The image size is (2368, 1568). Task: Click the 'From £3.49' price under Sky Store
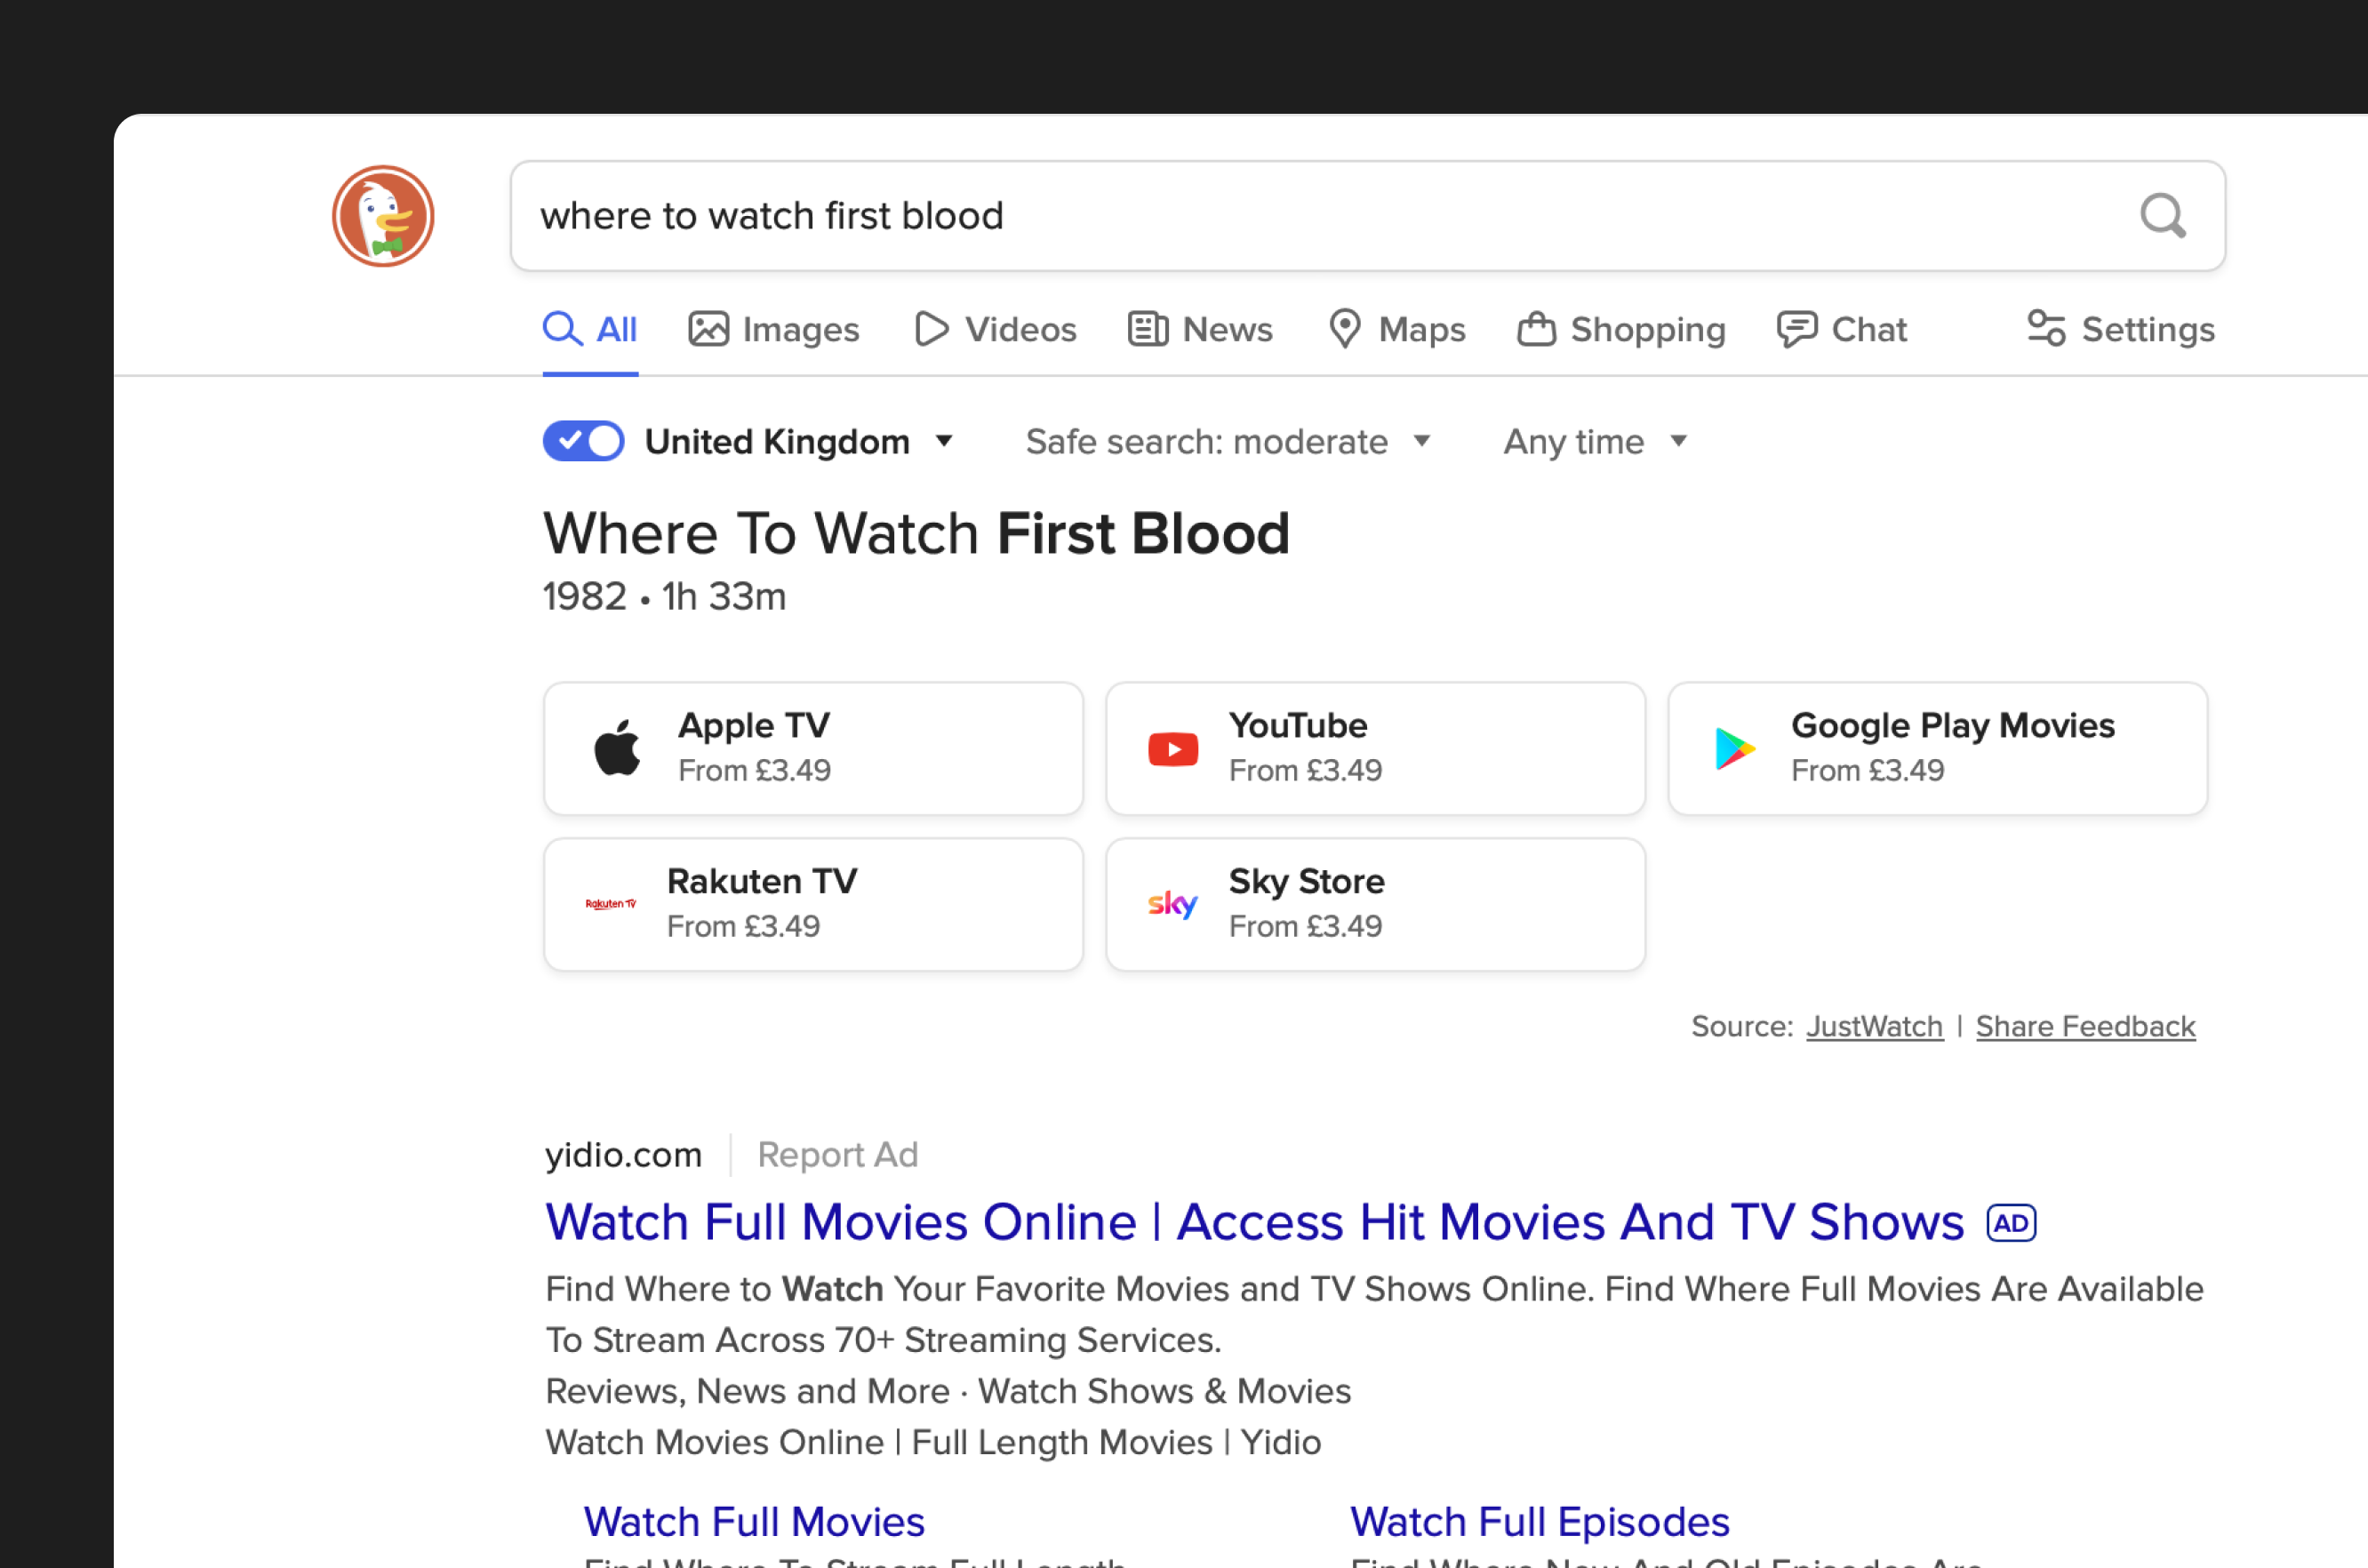point(1305,926)
